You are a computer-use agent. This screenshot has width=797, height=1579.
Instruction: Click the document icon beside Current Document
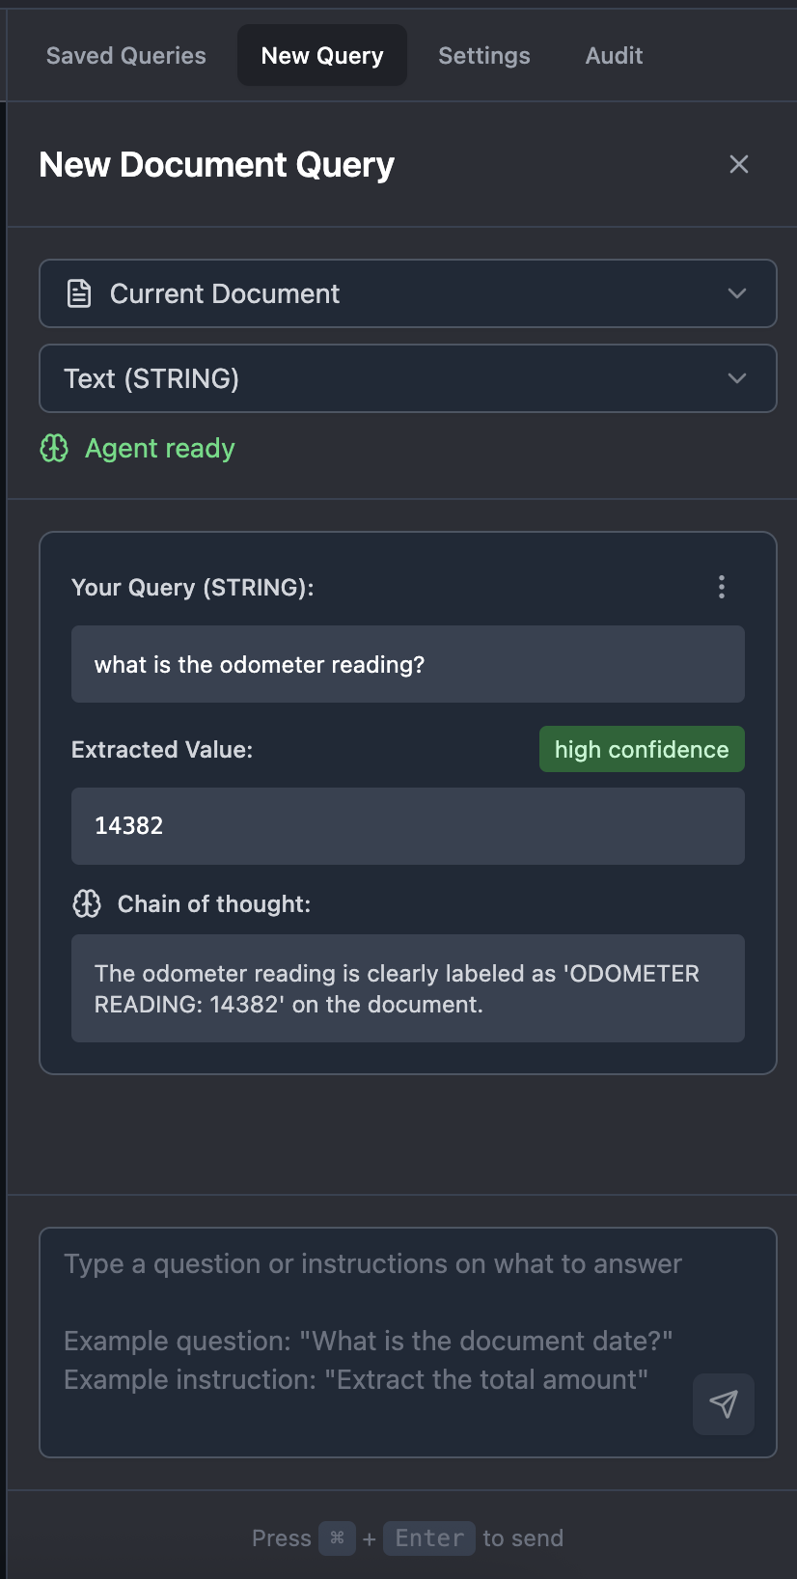pos(79,292)
